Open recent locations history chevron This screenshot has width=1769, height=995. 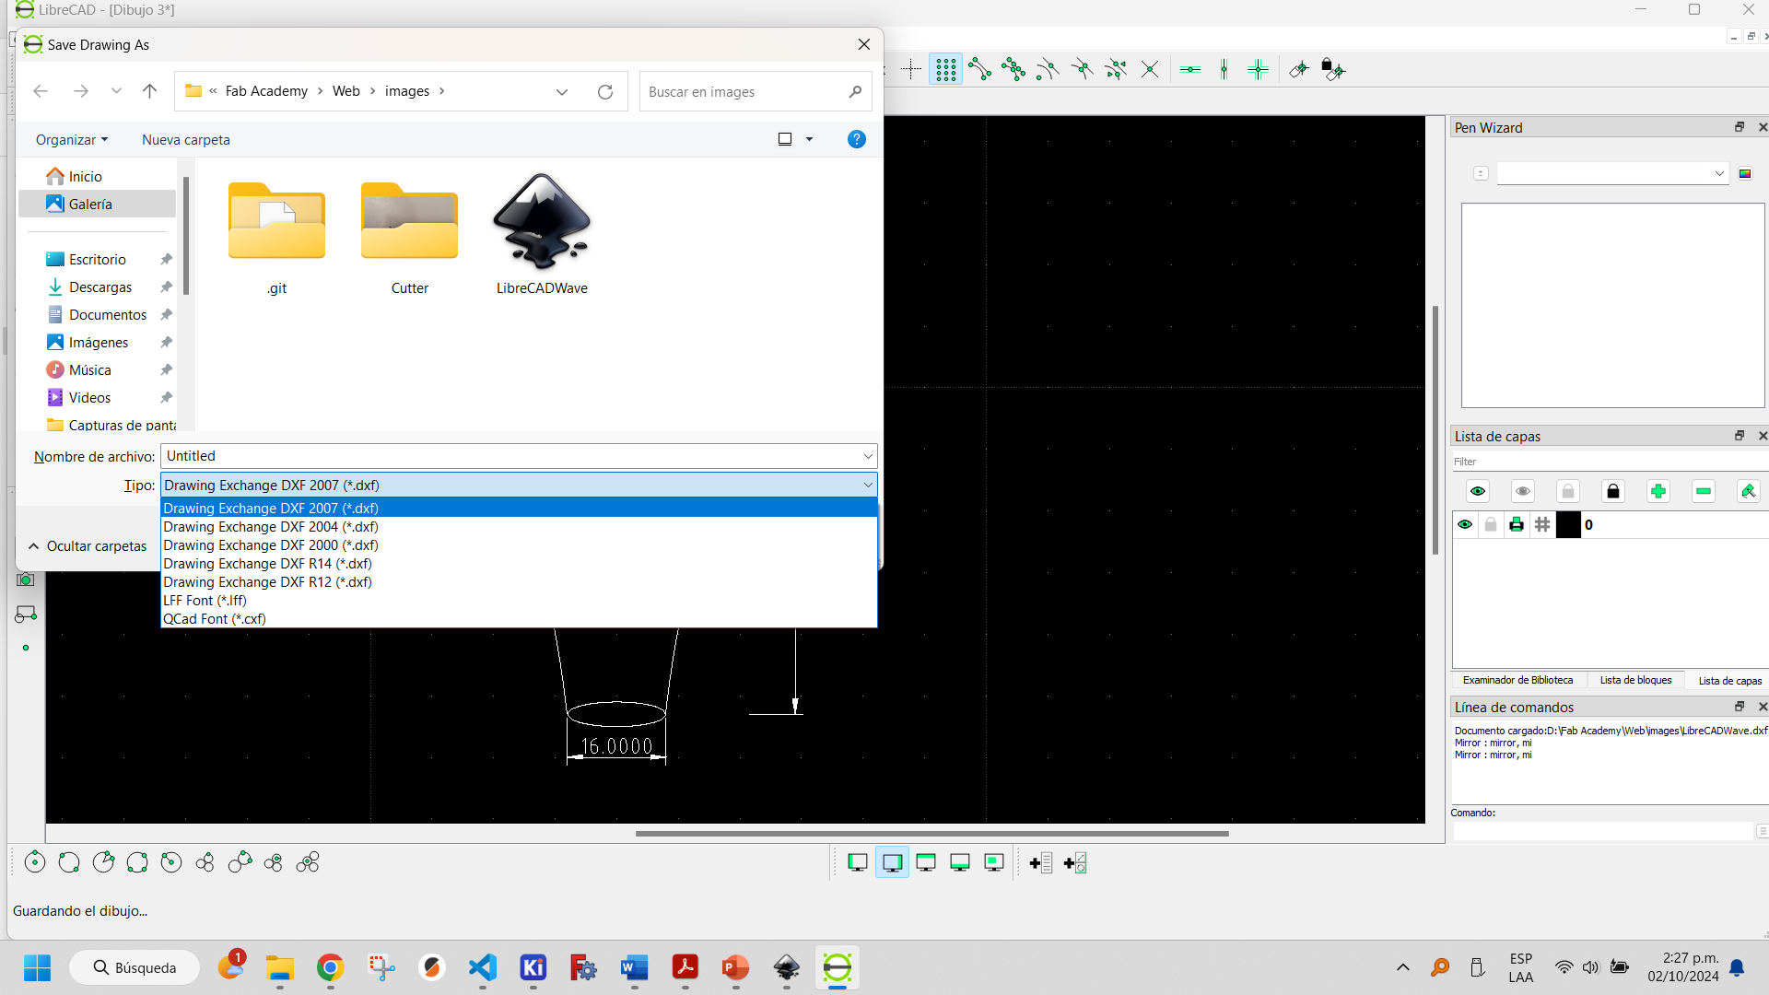point(116,91)
